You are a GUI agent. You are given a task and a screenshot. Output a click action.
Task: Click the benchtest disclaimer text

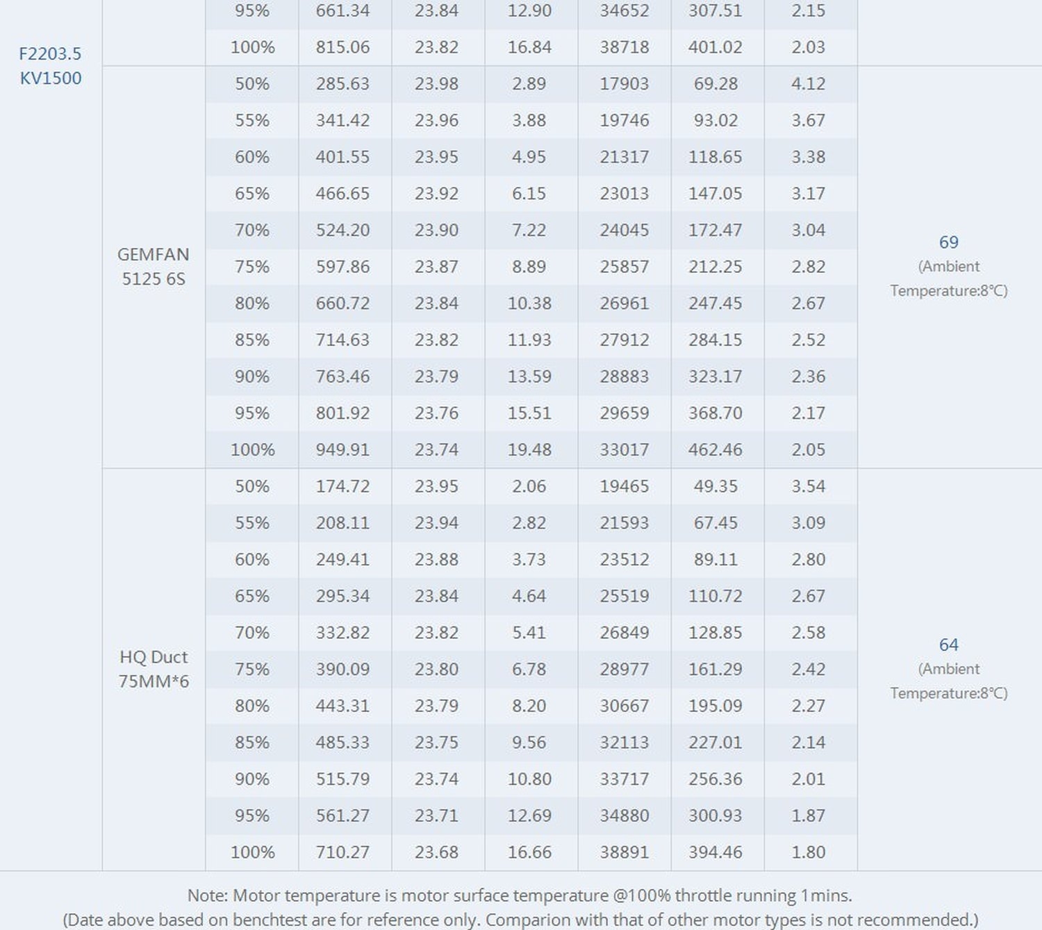click(x=520, y=920)
